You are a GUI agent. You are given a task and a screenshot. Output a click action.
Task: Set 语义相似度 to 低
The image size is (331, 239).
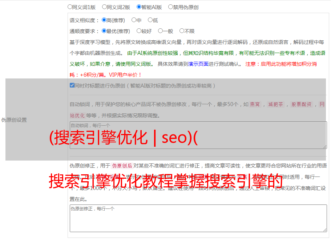click(150, 20)
